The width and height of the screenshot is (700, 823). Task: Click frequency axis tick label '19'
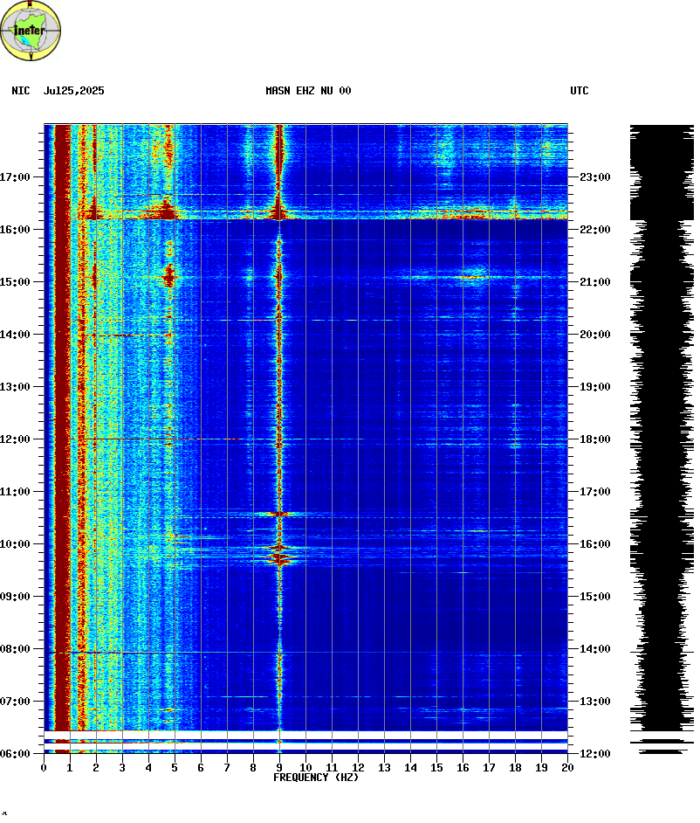pos(542,768)
